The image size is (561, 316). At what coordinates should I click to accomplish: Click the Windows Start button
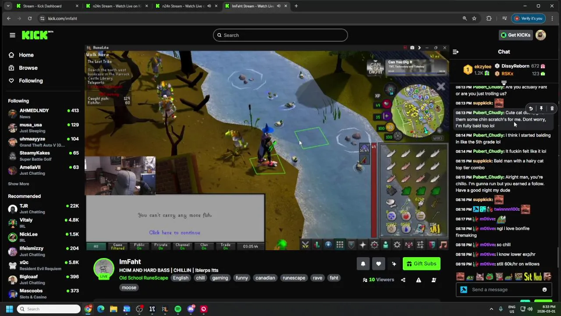tap(9, 309)
